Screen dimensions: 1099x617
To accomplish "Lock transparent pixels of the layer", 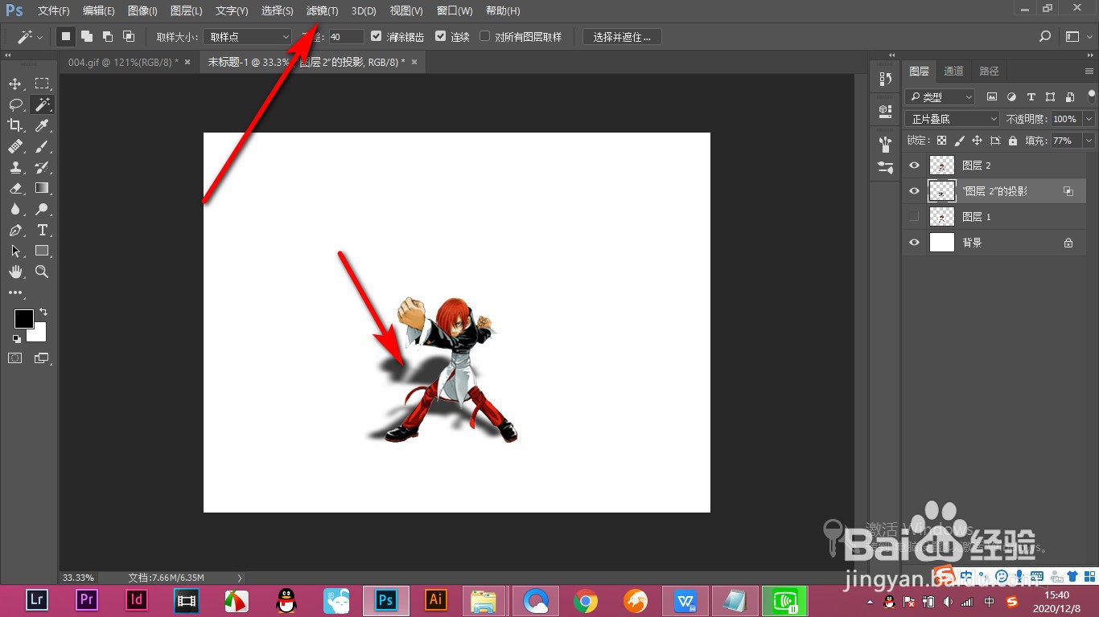I will [941, 141].
